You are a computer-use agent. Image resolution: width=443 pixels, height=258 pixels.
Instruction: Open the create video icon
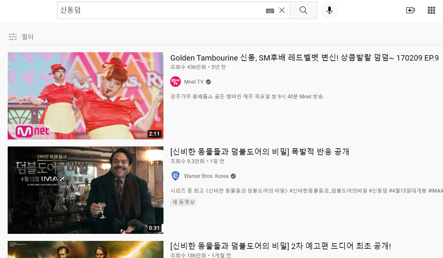[410, 10]
